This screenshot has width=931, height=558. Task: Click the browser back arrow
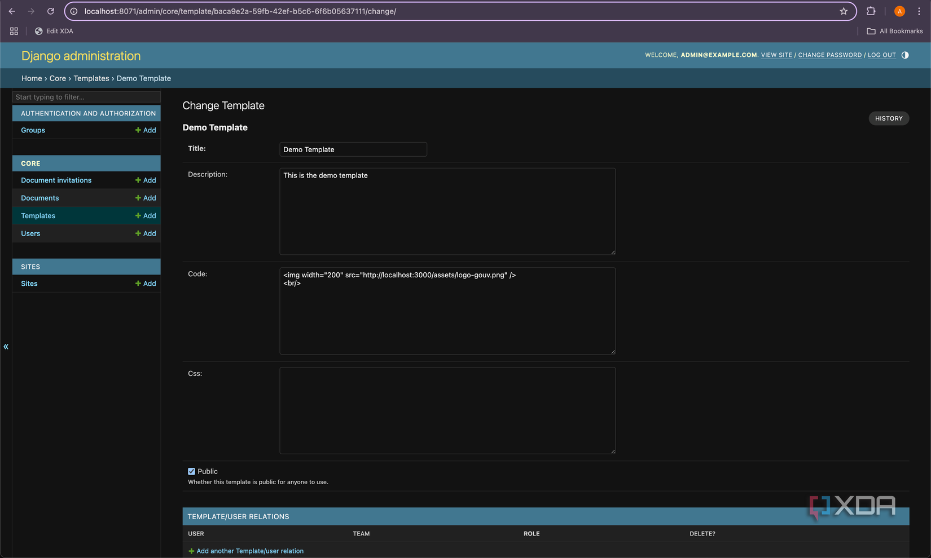pyautogui.click(x=12, y=11)
